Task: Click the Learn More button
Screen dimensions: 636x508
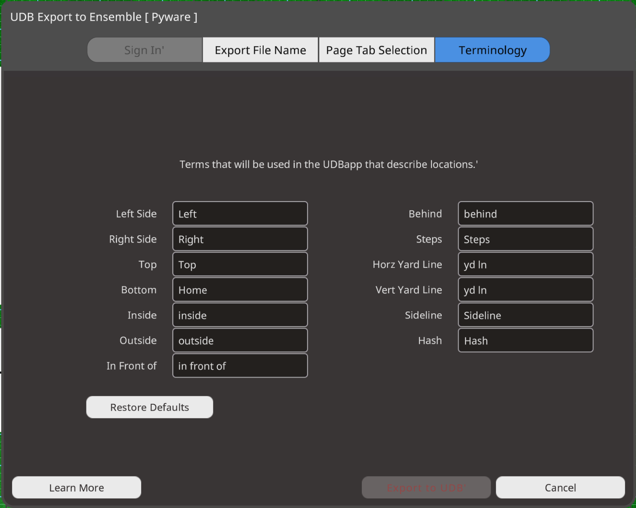Action: [x=77, y=487]
